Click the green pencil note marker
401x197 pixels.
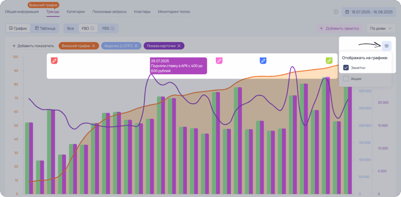coord(329,61)
